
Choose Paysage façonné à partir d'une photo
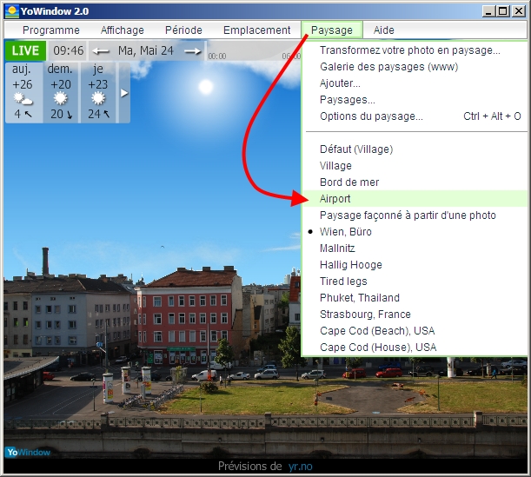coord(415,215)
